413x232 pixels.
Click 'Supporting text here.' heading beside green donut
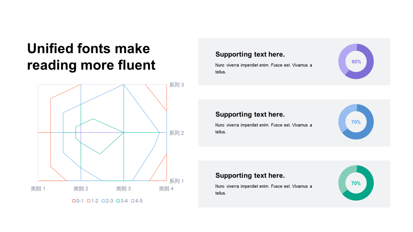pos(250,176)
